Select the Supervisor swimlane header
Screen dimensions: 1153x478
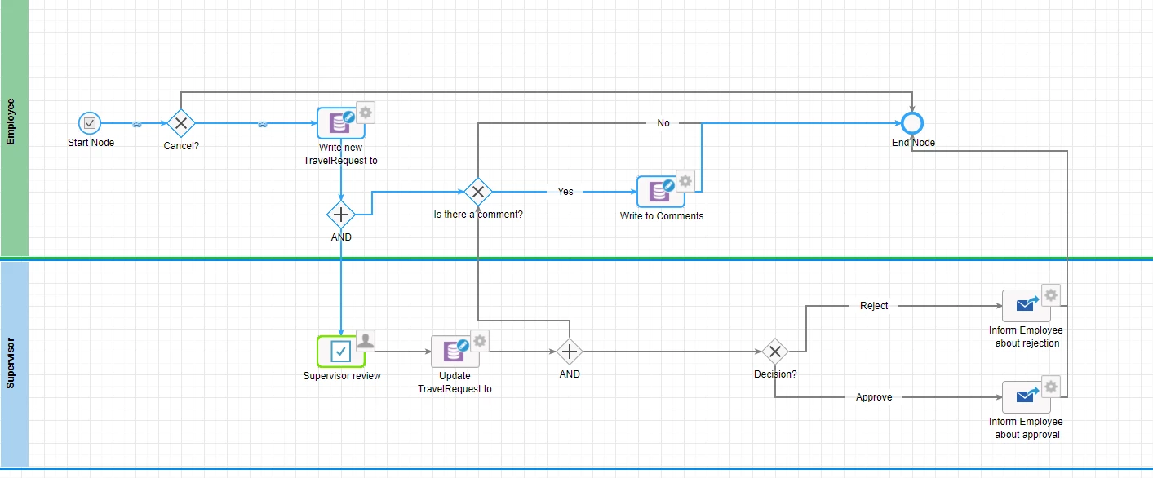14,365
